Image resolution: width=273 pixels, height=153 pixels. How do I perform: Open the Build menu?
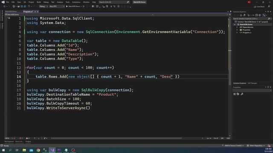click(39, 2)
